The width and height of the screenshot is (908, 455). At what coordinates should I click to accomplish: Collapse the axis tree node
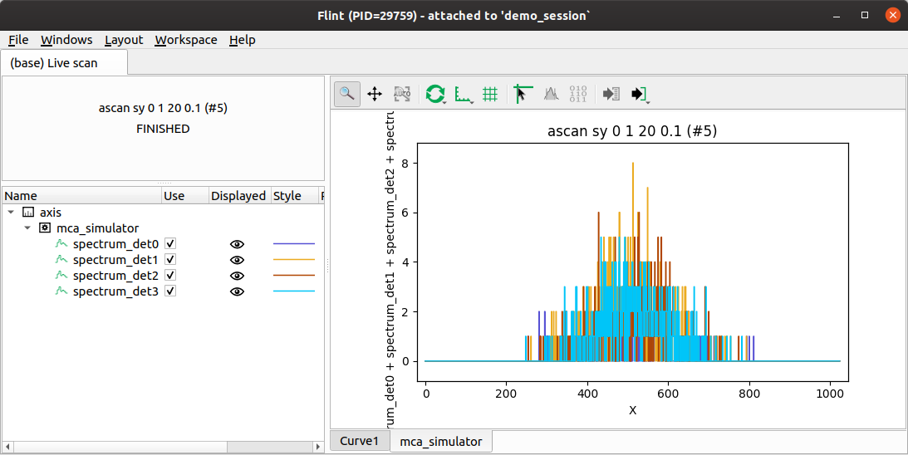[x=11, y=213]
